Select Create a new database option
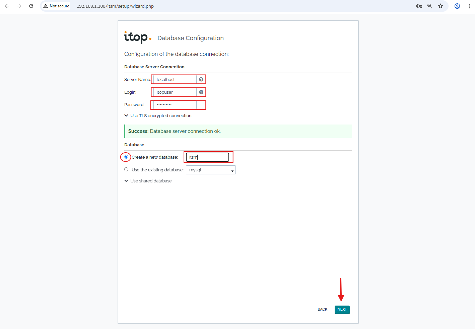The width and height of the screenshot is (475, 329). click(x=126, y=157)
